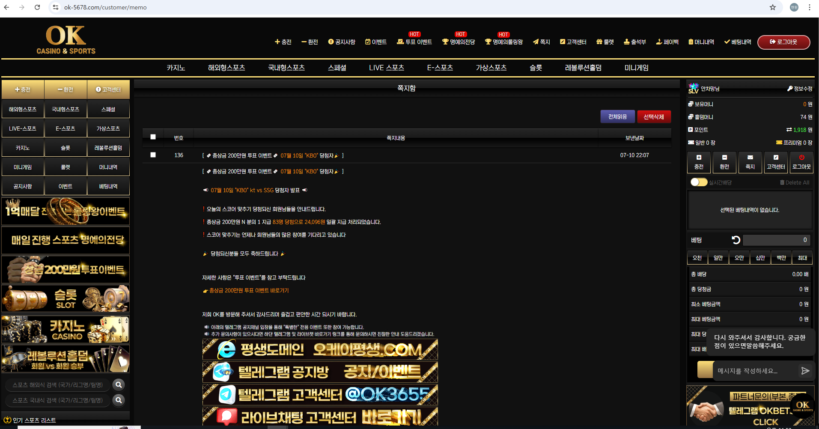This screenshot has width=819, height=429.
Task: Click browser address bar URL
Action: click(105, 7)
